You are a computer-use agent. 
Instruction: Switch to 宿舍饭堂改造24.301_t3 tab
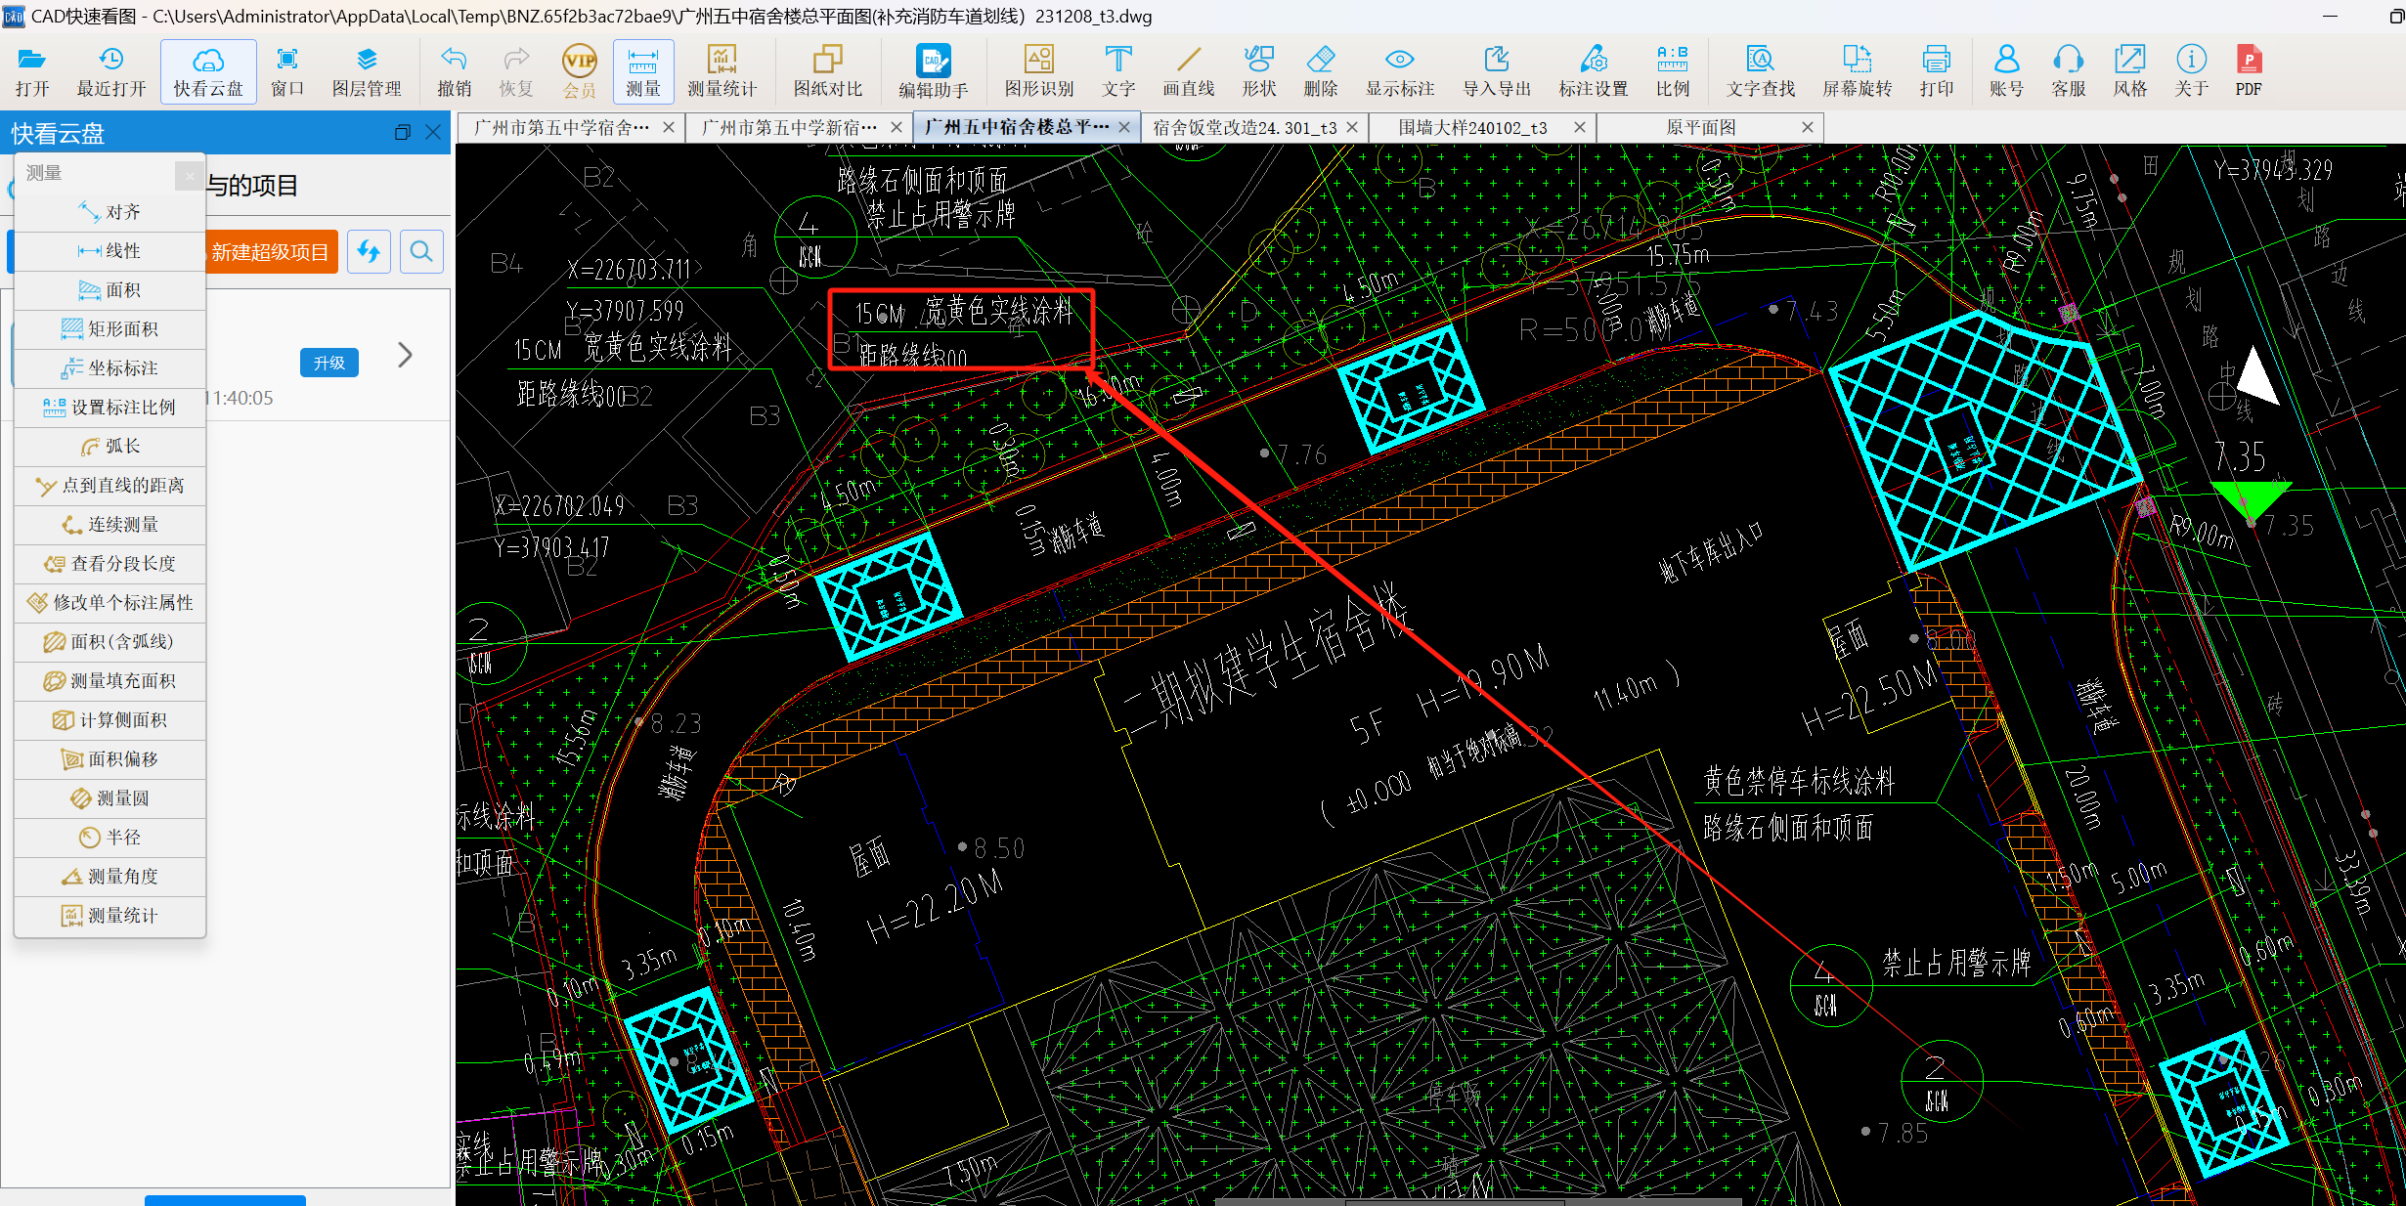coord(1244,127)
